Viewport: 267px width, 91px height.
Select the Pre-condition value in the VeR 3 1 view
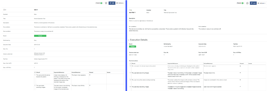coord(66,27)
